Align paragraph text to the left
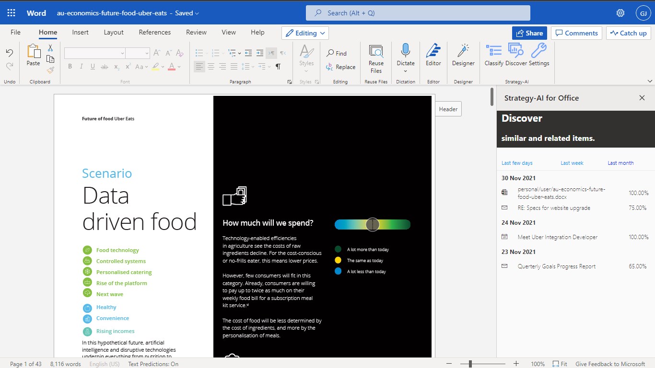The image size is (655, 368). pyautogui.click(x=199, y=67)
